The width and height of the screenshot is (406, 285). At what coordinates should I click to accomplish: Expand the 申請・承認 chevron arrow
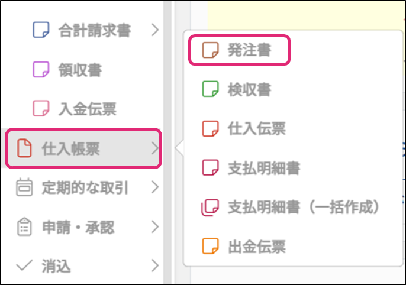coord(155,227)
